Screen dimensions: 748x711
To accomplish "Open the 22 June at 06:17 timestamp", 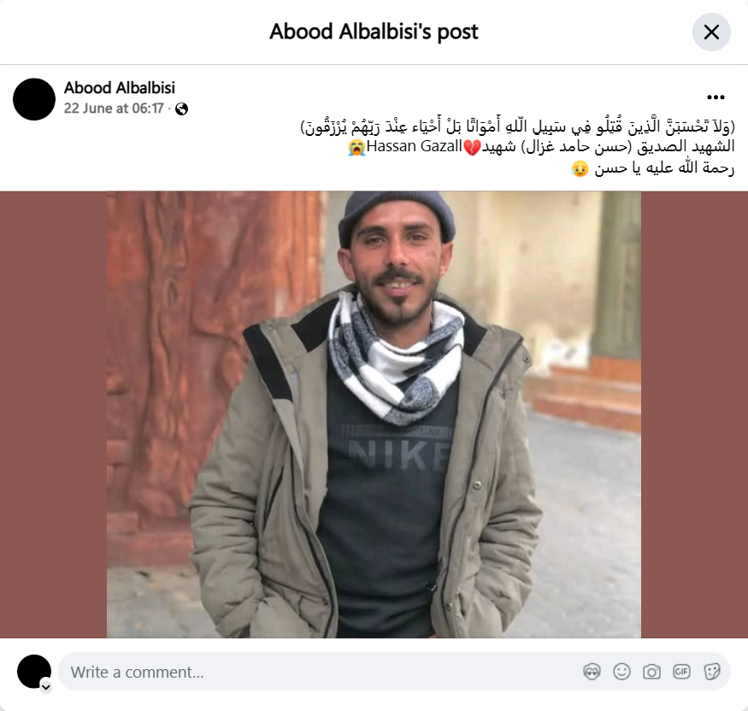I will 114,109.
